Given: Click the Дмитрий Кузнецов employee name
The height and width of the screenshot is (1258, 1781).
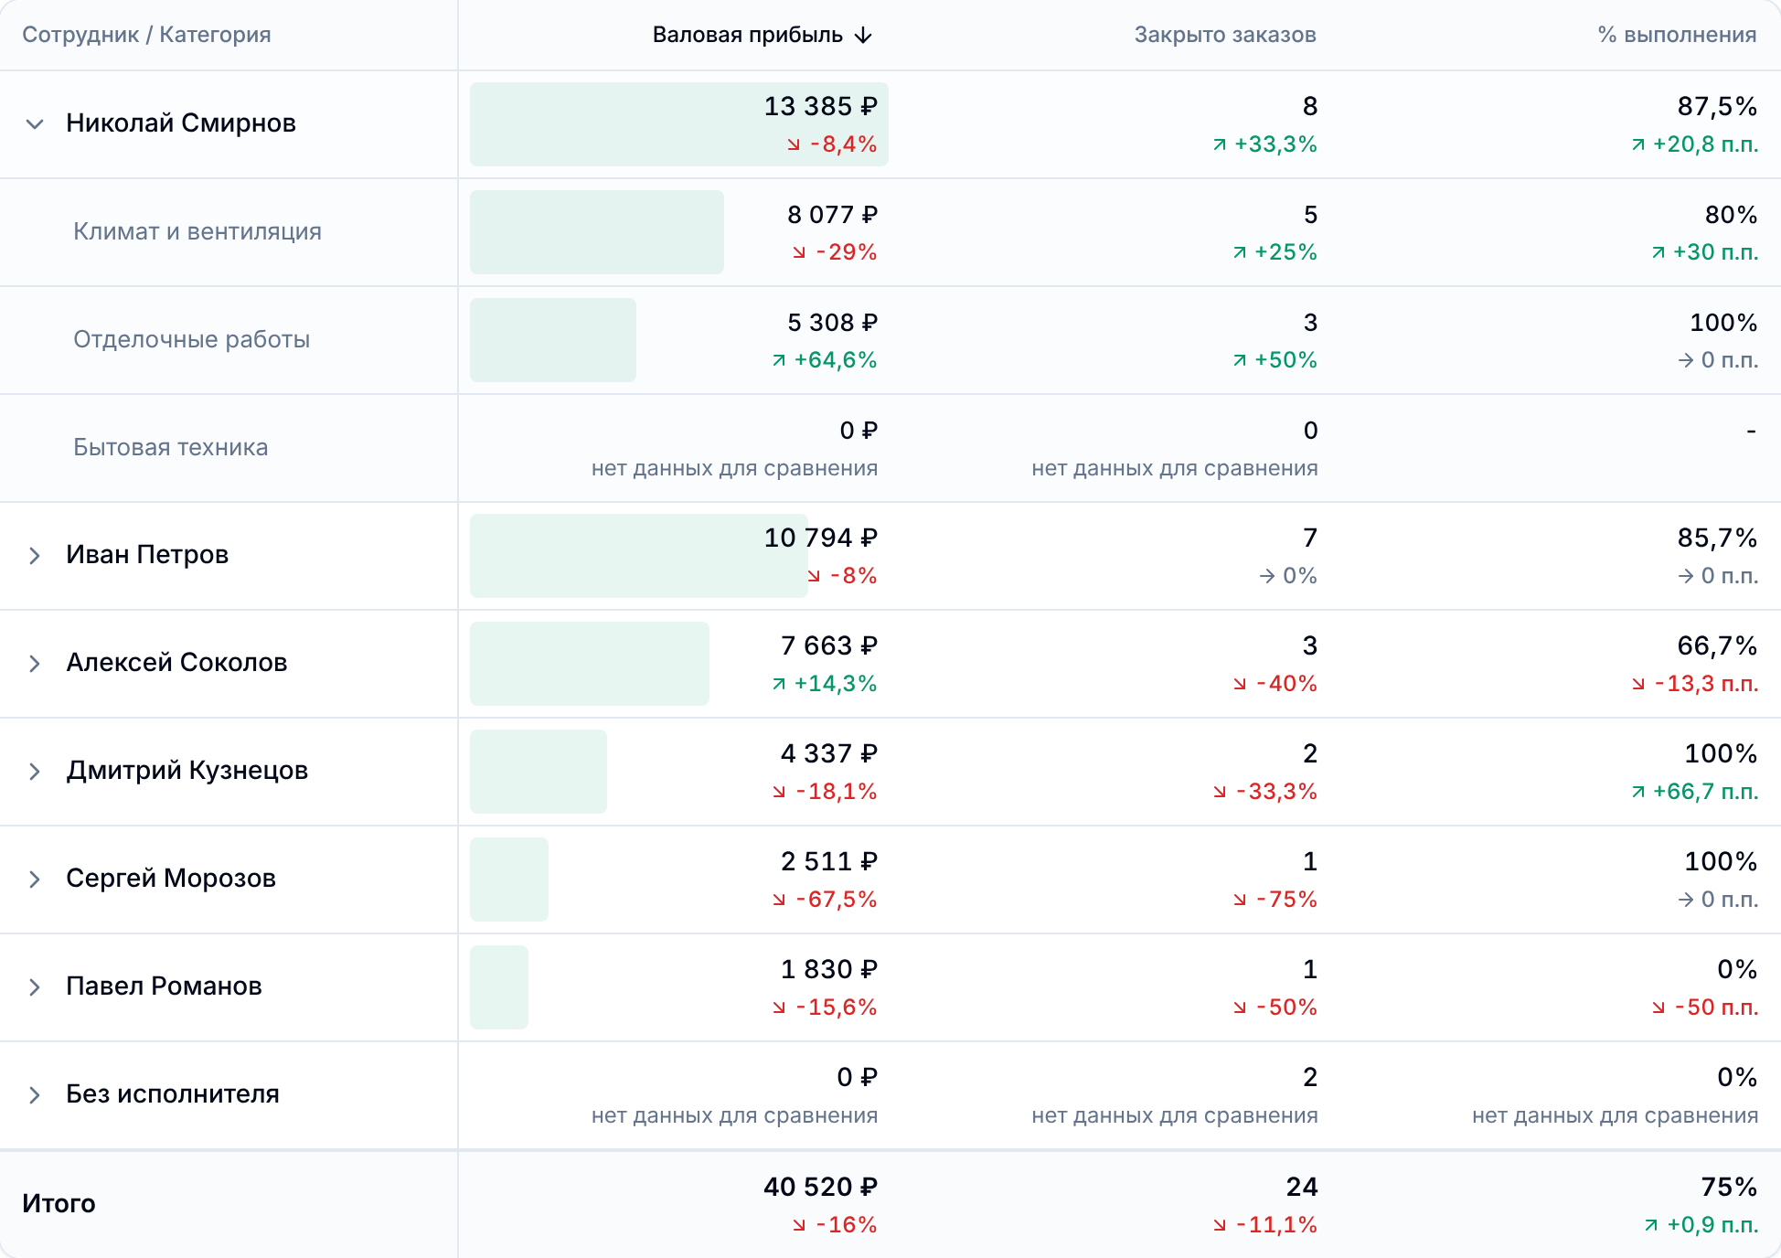Looking at the screenshot, I should point(187,771).
